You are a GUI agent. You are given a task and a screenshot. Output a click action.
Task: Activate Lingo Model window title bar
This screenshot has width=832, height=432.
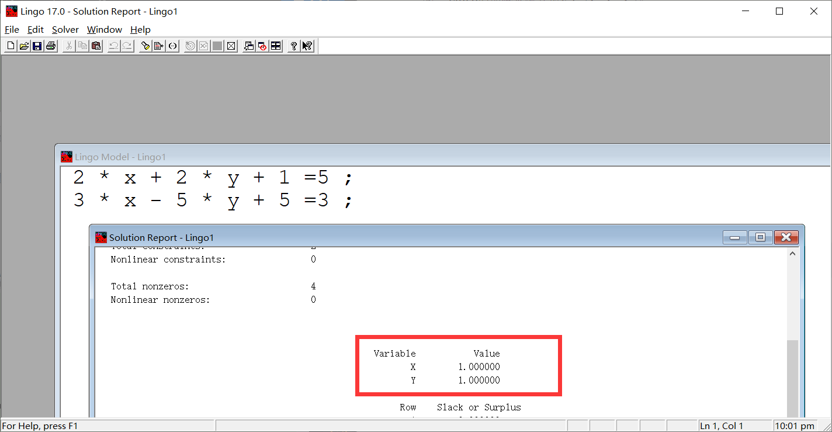coord(444,157)
